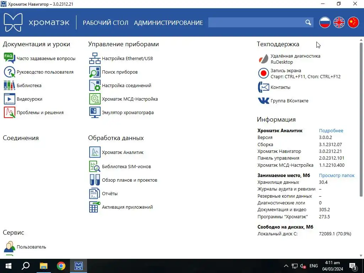Screen dimensions: 364x273
Task: Open Группа ВКонтакте label
Action: click(x=289, y=101)
